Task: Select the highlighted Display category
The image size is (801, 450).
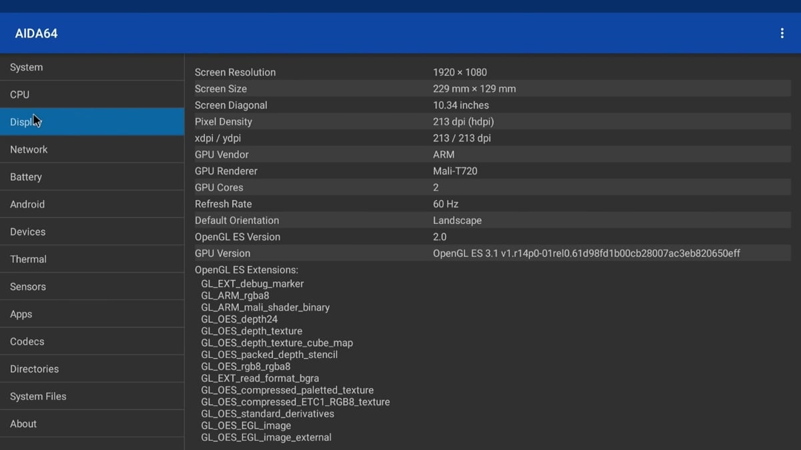Action: (91, 122)
